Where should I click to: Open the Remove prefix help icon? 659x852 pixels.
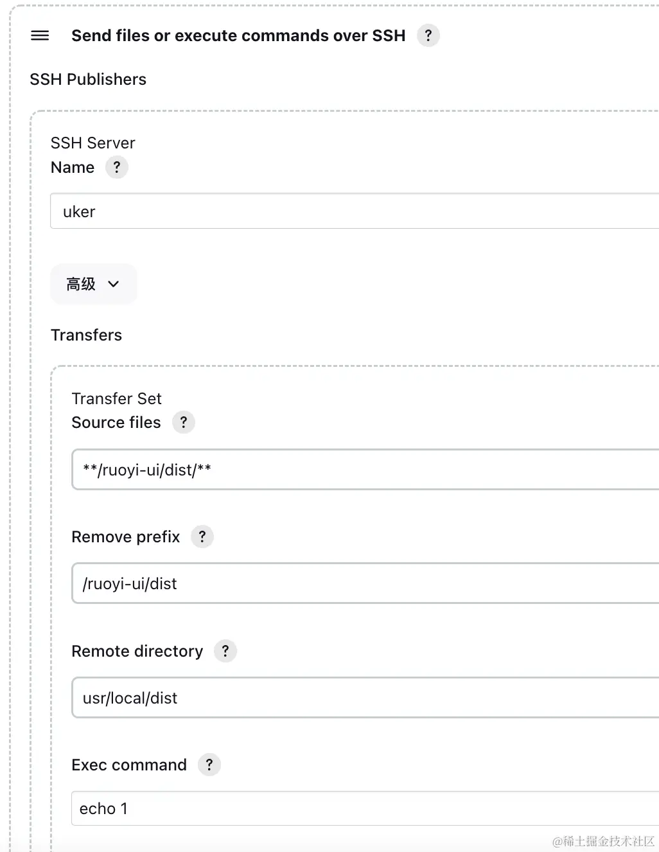pos(202,537)
